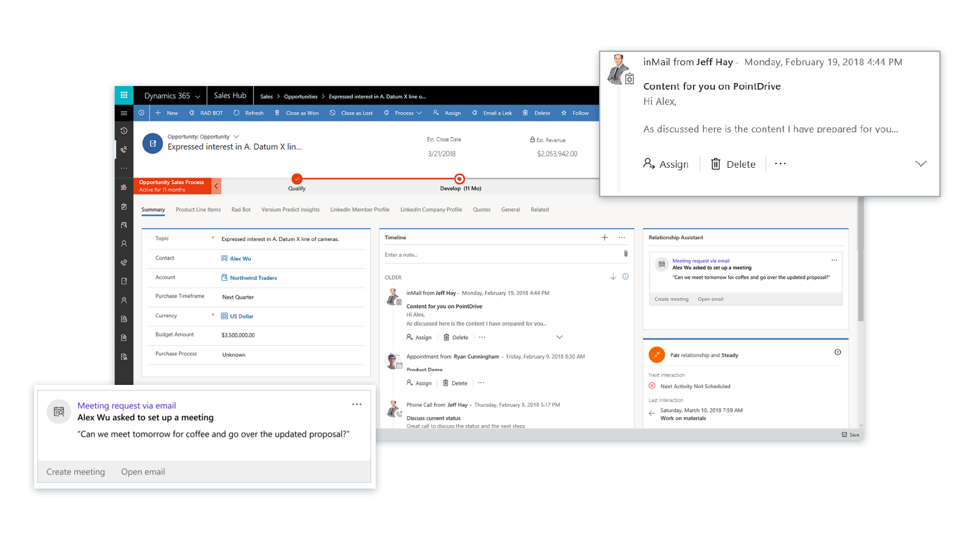Open Northwind Traders account link
Image resolution: width=976 pixels, height=549 pixels.
(253, 278)
